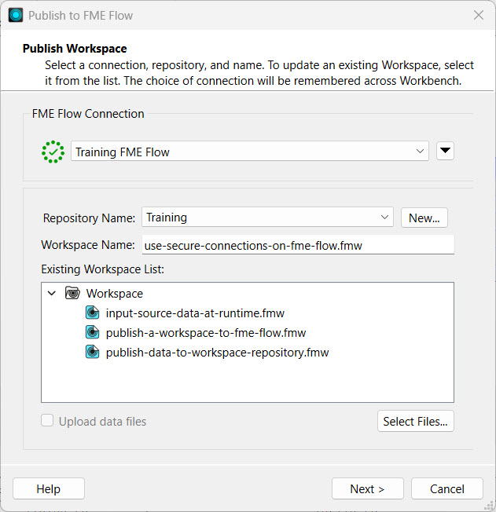
Task: Choose publish-data-to-workspace-repository.fmw from the list
Action: click(x=217, y=353)
